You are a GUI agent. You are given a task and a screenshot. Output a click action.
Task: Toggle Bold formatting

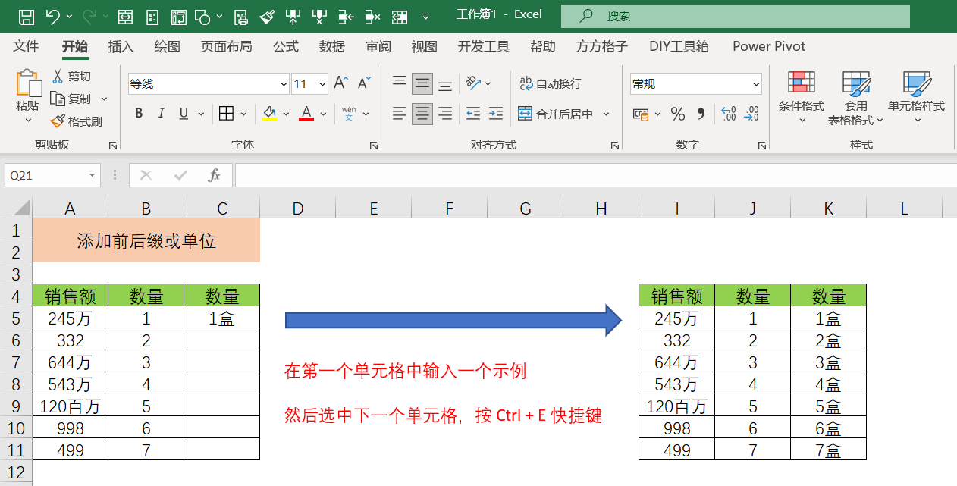click(139, 114)
